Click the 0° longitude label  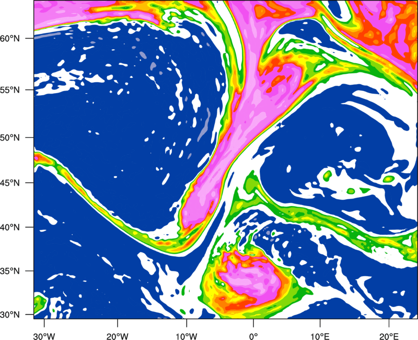pos(253,336)
